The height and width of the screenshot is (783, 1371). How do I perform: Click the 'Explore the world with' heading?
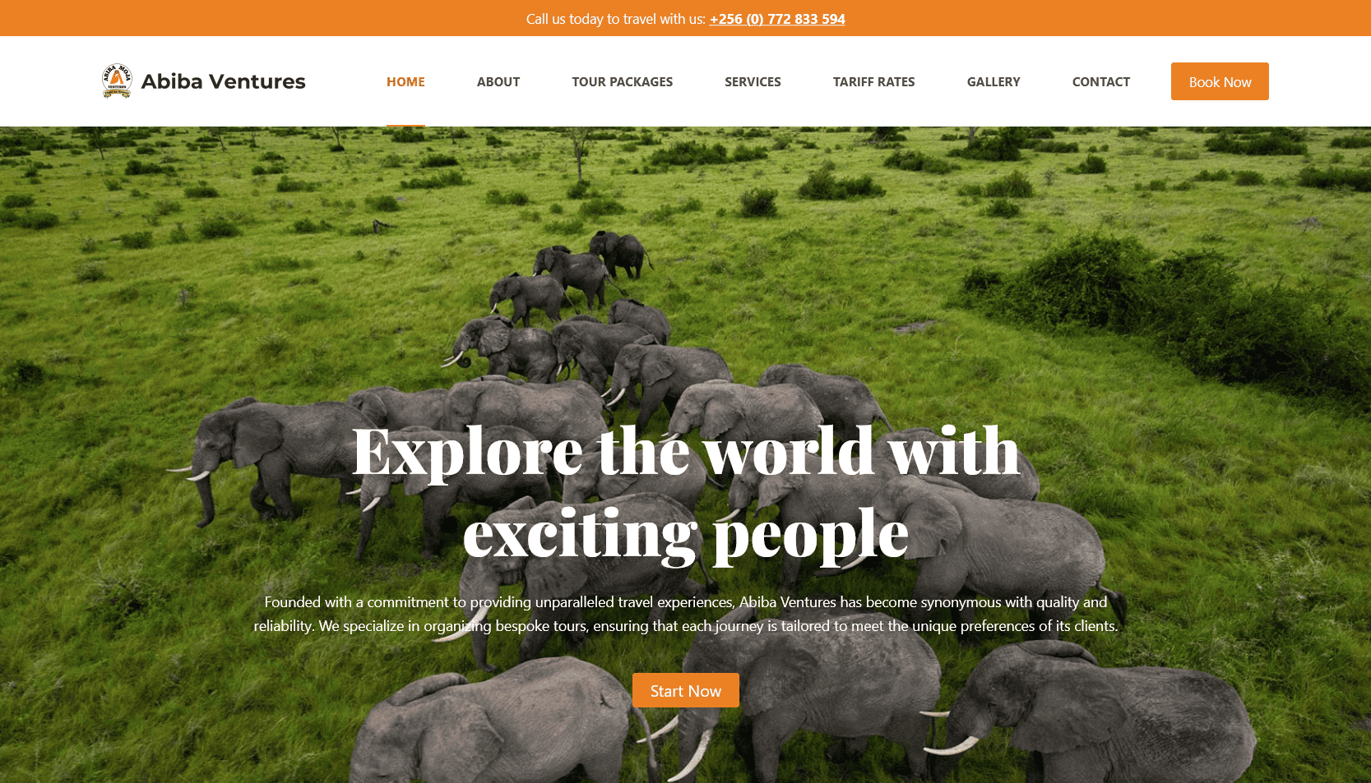tap(686, 451)
